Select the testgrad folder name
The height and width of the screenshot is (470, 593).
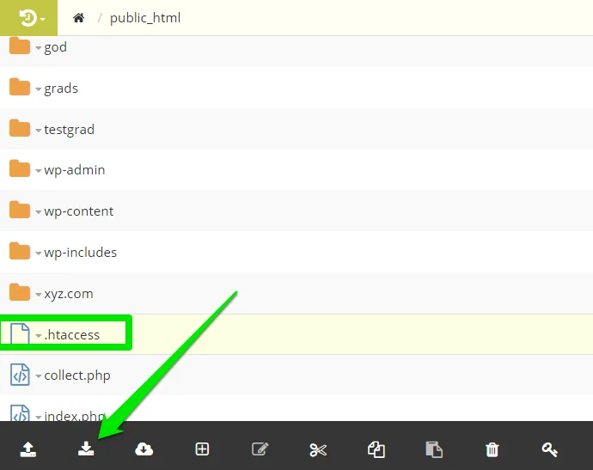[70, 130]
